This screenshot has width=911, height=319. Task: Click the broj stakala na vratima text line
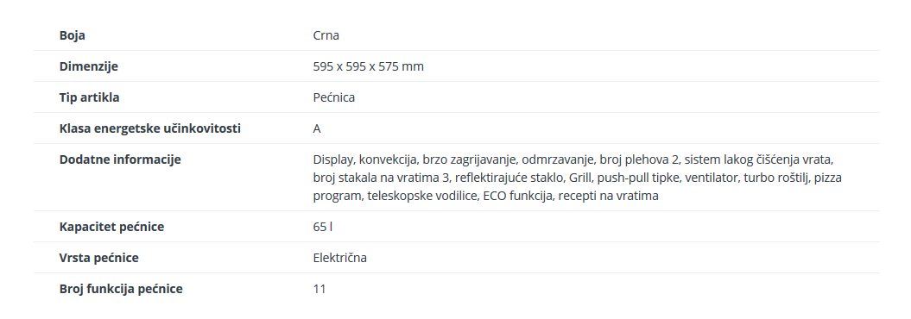pos(578,178)
